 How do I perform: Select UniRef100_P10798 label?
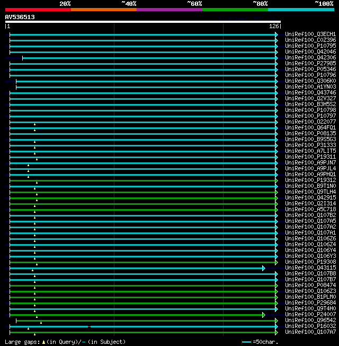tap(310, 110)
